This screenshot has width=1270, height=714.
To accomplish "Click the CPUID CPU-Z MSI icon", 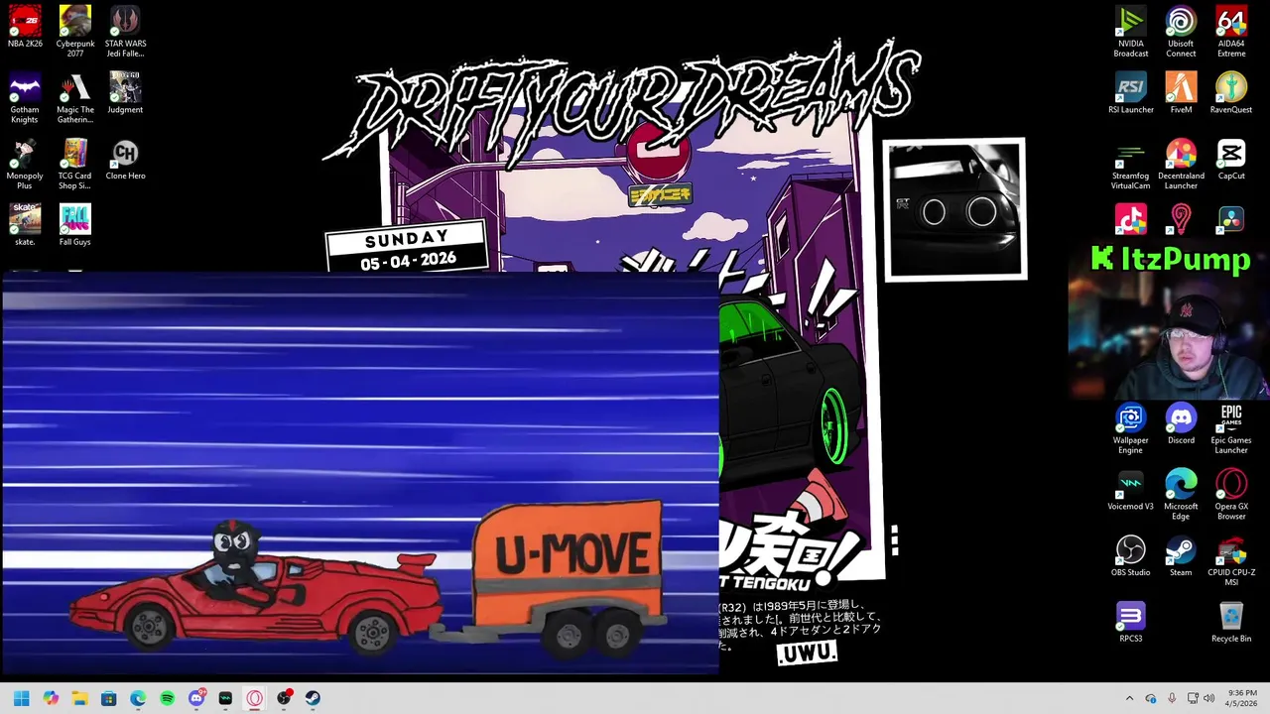I will tap(1231, 560).
